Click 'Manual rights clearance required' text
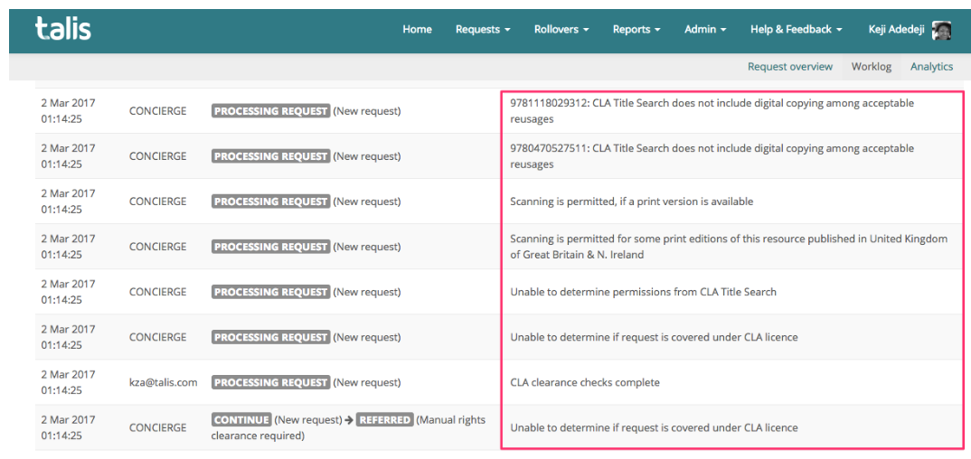The height and width of the screenshot is (459, 971). 349,427
